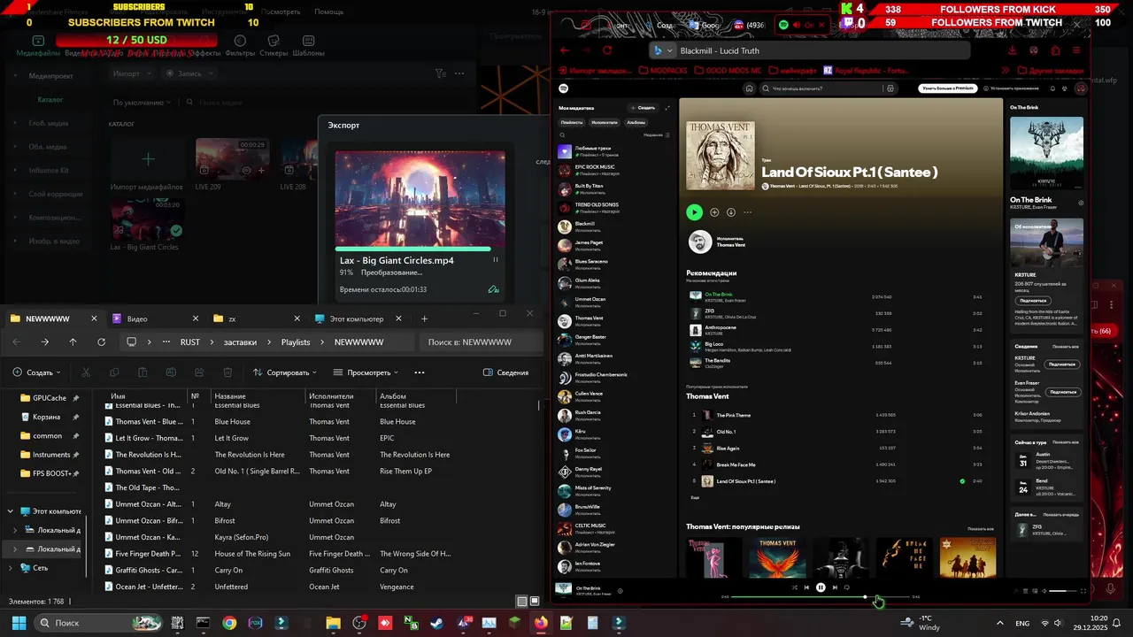Click Playlists in Explorer breadcrumb path
This screenshot has height=637, width=1133.
tap(296, 342)
